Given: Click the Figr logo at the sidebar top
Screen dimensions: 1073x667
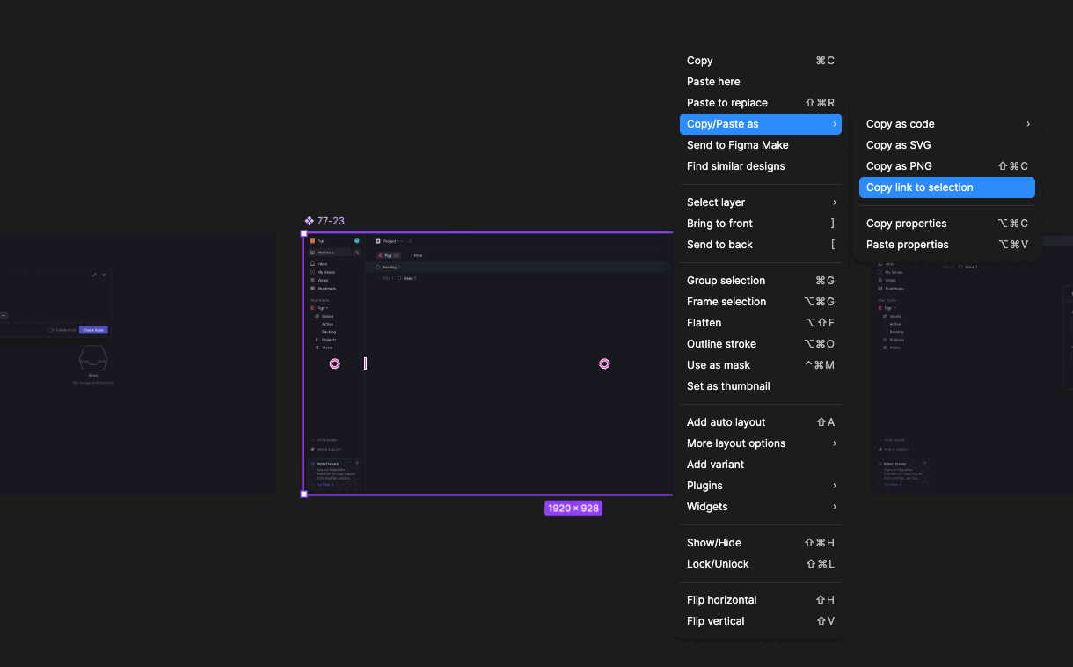Looking at the screenshot, I should 311,241.
